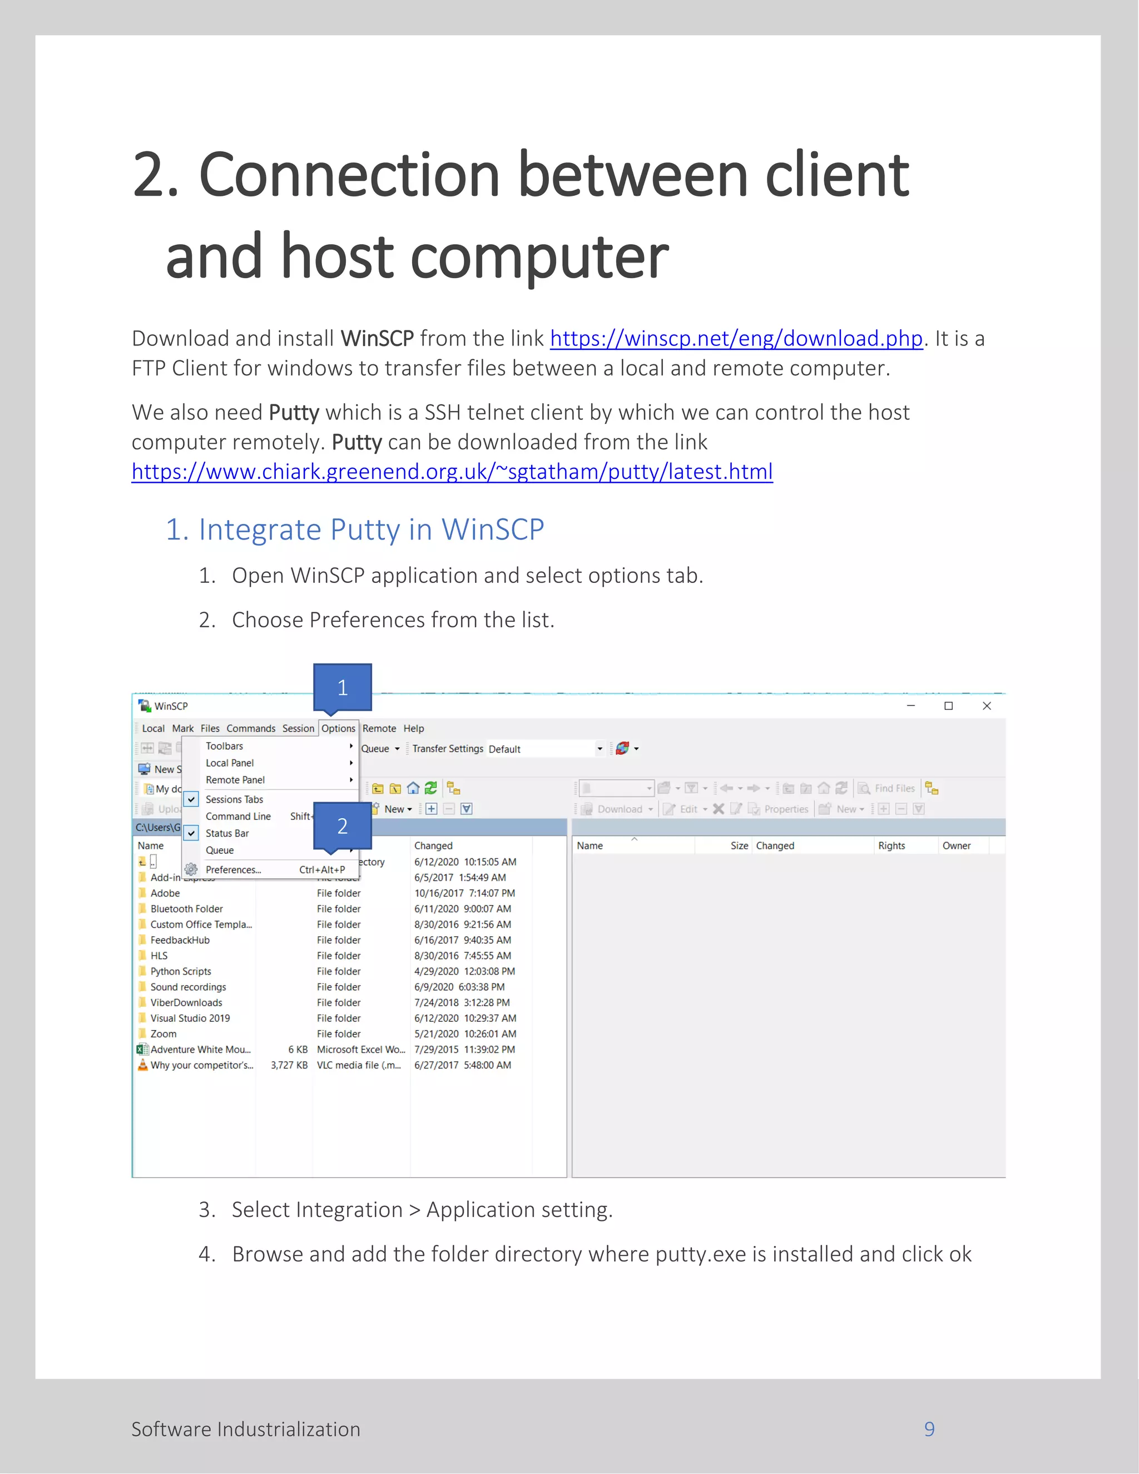Click the plus Select Files icon

[431, 809]
